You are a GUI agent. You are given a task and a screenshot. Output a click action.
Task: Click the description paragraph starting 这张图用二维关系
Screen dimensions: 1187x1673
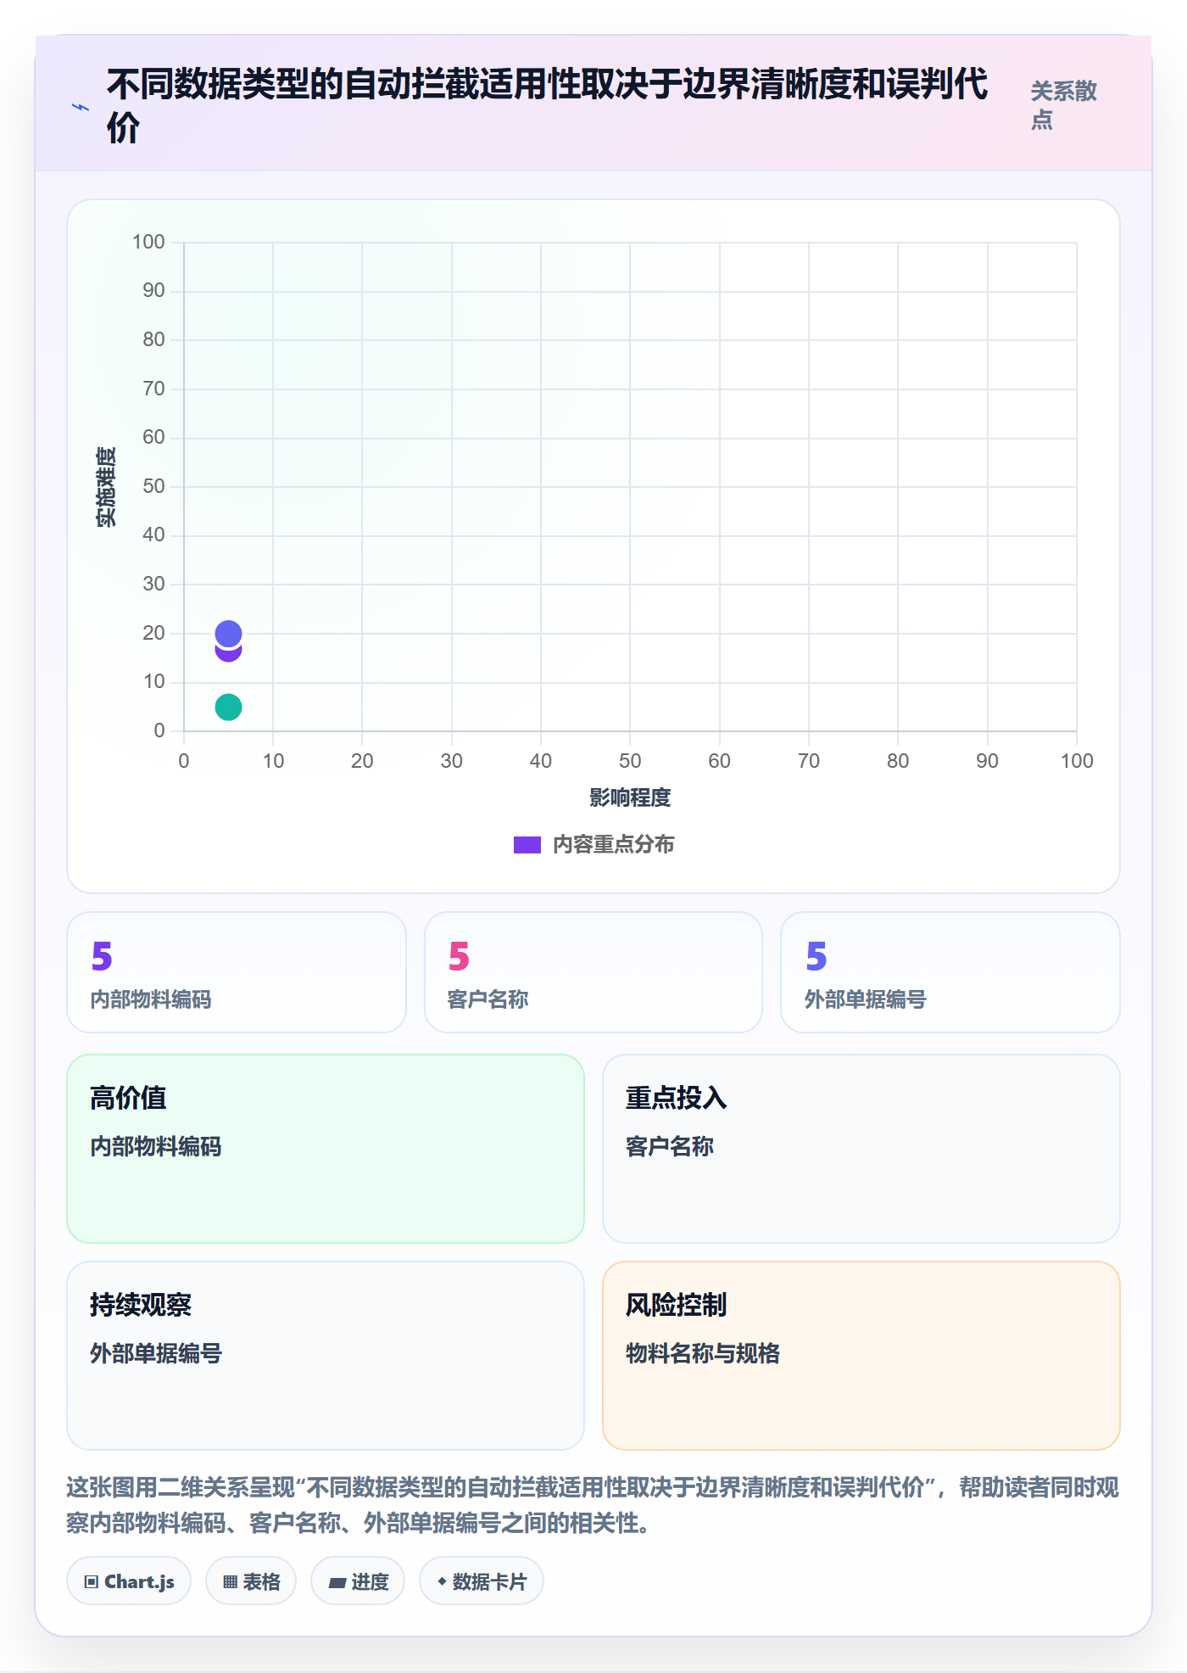coord(593,1505)
